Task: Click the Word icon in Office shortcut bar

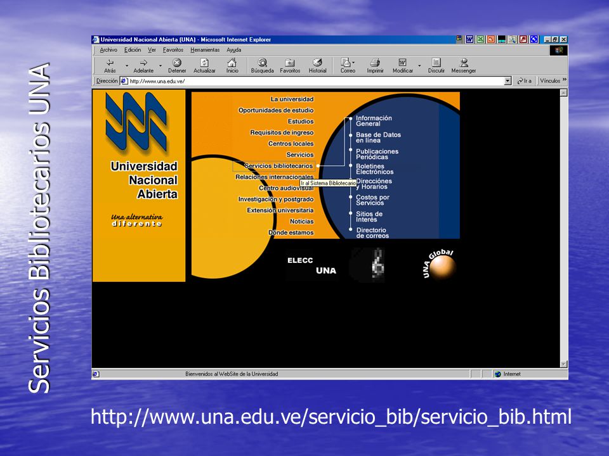Action: (469, 39)
